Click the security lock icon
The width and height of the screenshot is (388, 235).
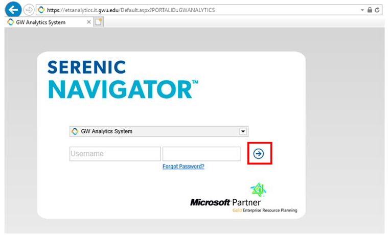tap(370, 10)
